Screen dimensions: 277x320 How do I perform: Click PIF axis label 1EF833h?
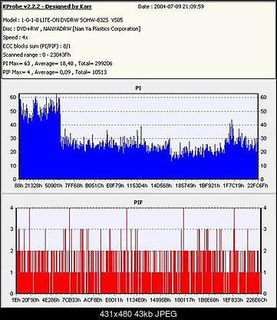pyautogui.click(x=232, y=299)
